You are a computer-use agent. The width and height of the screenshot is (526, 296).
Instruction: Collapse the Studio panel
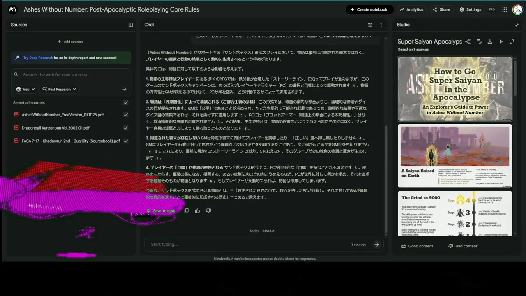coord(517,25)
